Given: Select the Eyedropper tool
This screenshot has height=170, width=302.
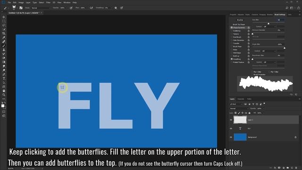Looking at the screenshot, I should pos(4,37).
